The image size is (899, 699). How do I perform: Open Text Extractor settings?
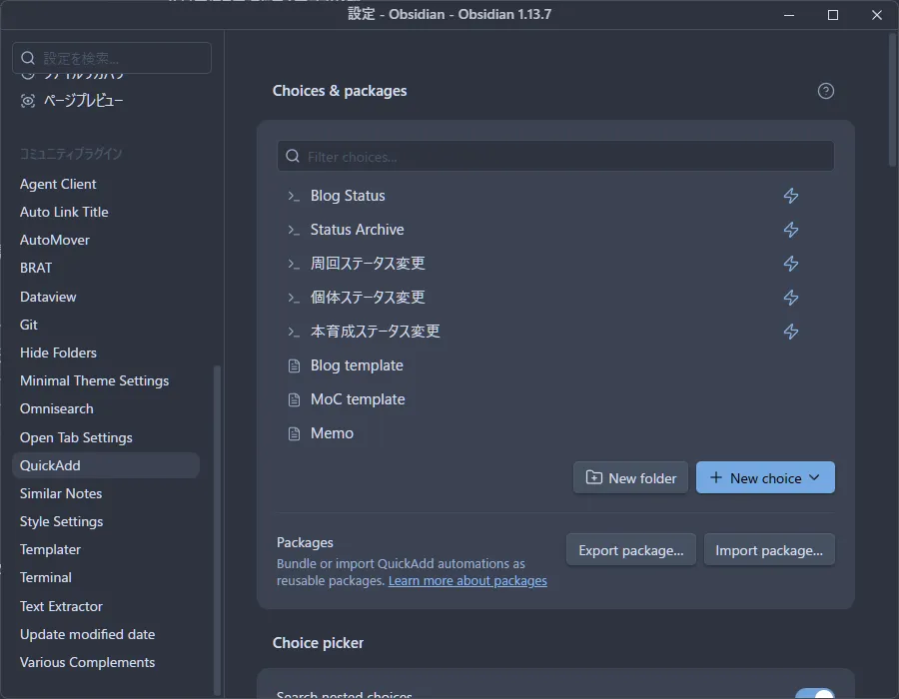point(61,606)
